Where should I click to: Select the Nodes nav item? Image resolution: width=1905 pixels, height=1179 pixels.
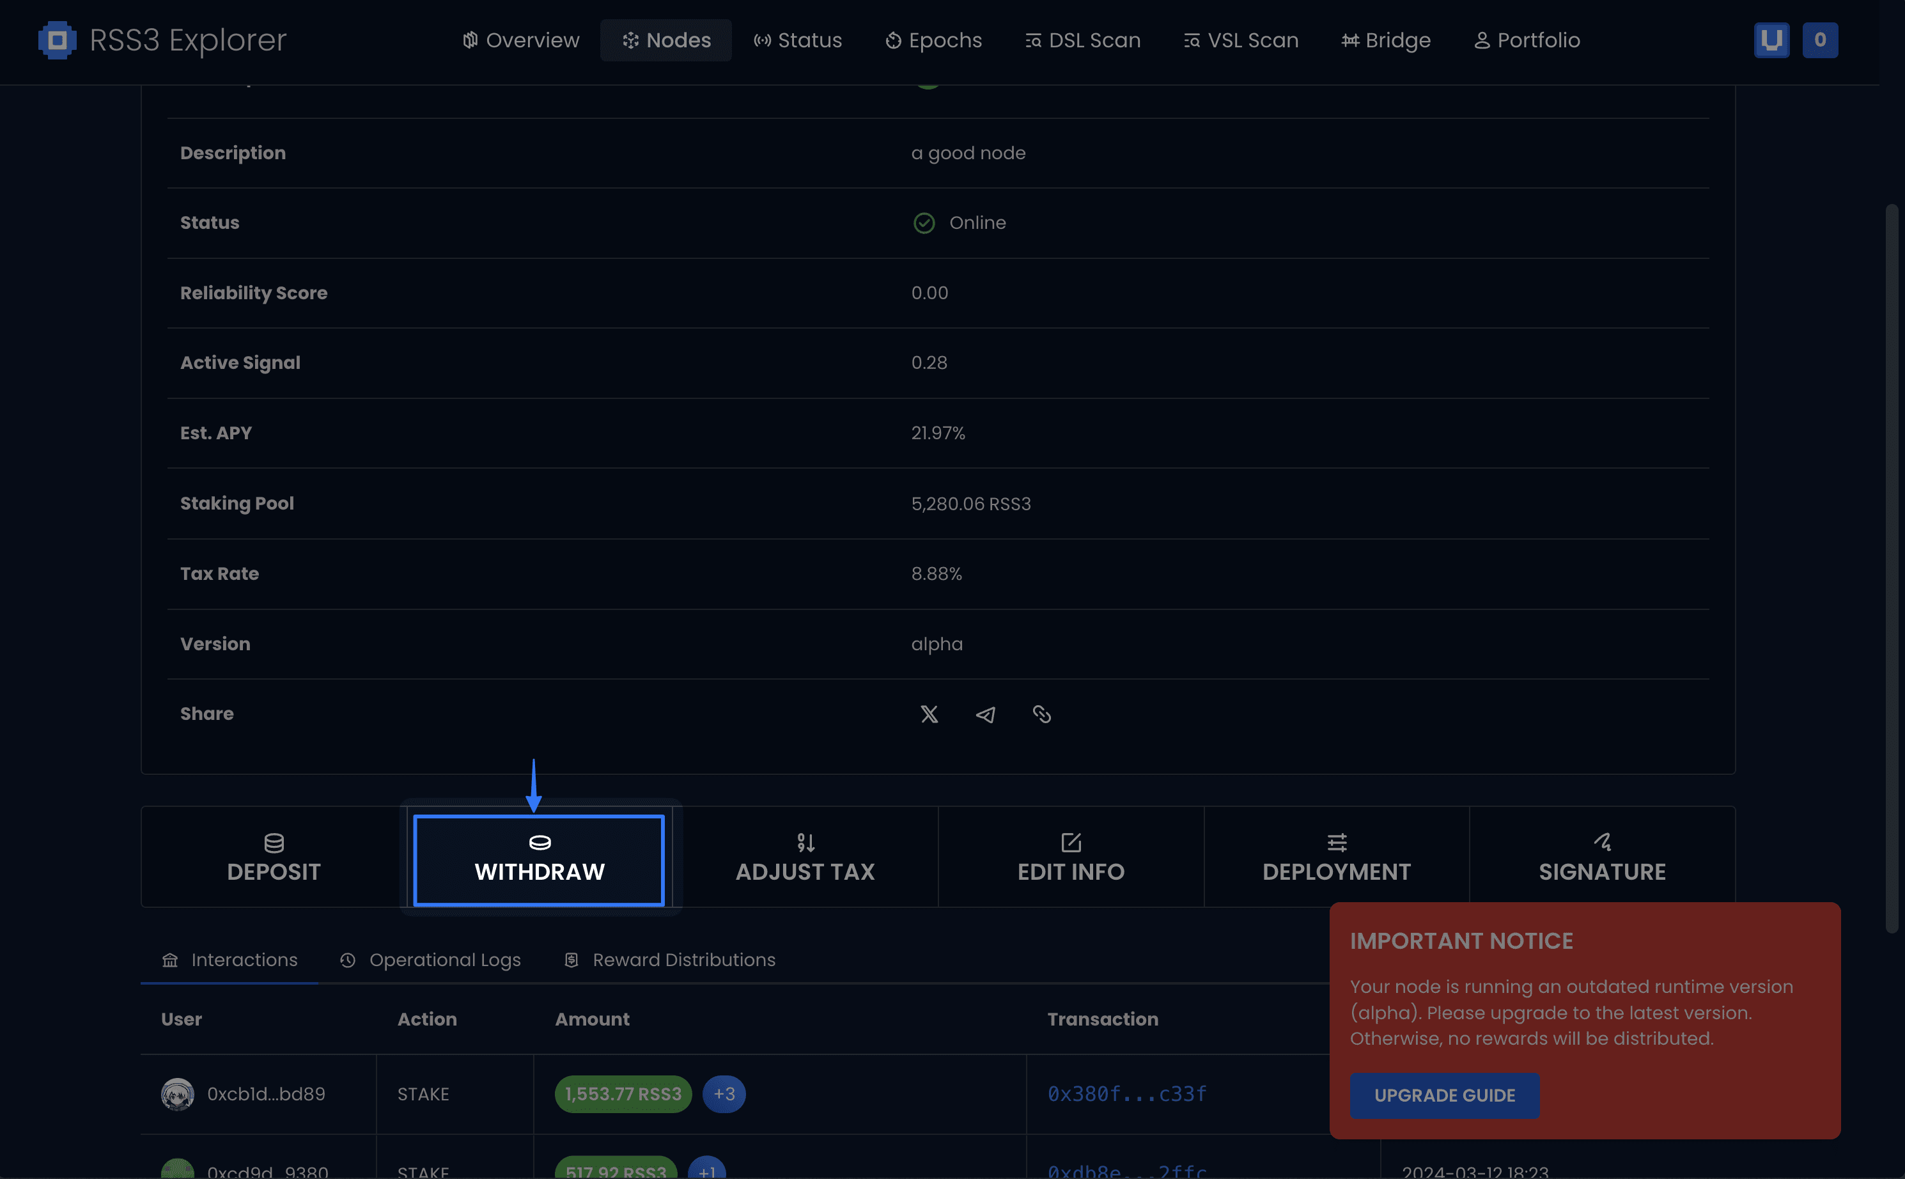665,40
